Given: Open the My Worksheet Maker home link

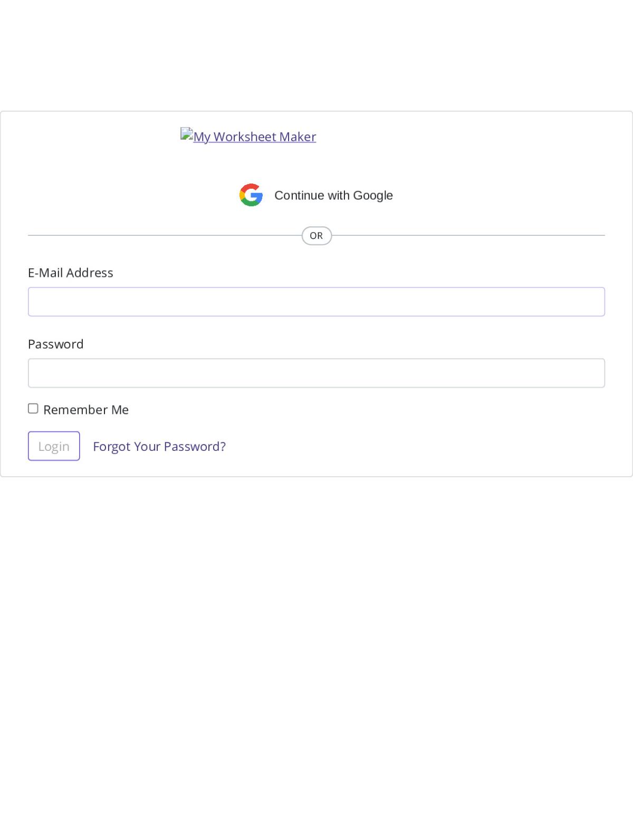Looking at the screenshot, I should pos(248,136).
